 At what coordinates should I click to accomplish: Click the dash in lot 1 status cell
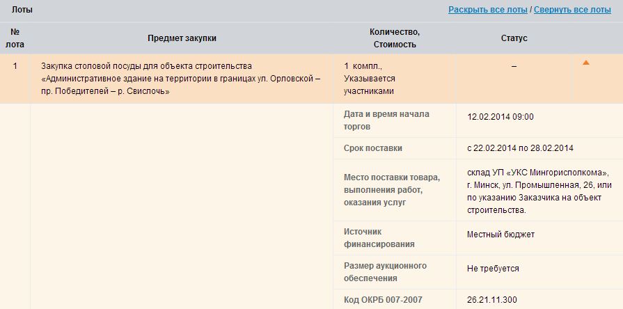click(x=514, y=65)
